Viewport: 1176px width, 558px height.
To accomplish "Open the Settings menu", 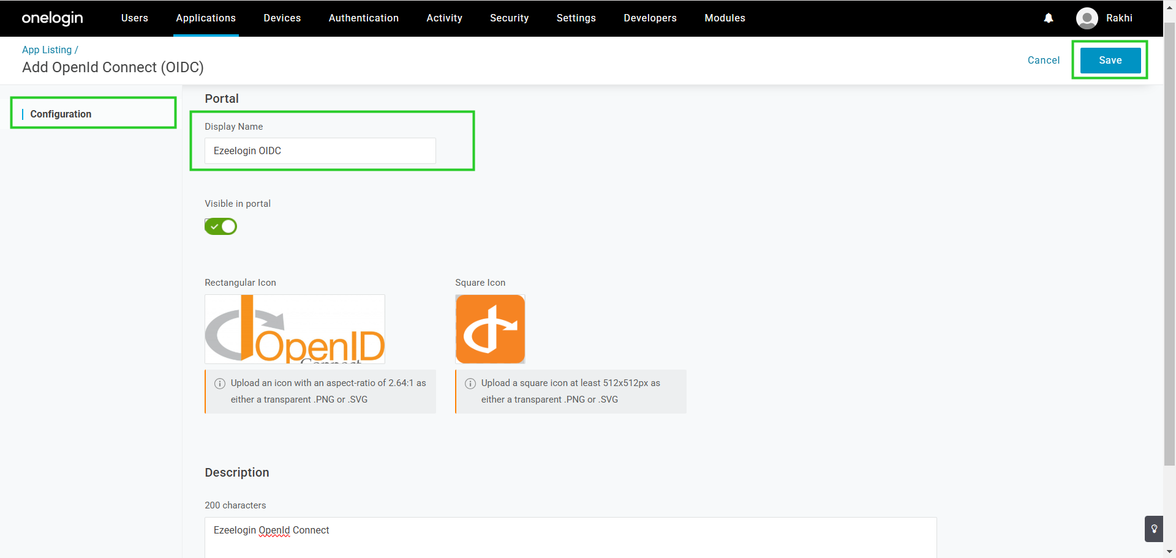I will coord(576,18).
